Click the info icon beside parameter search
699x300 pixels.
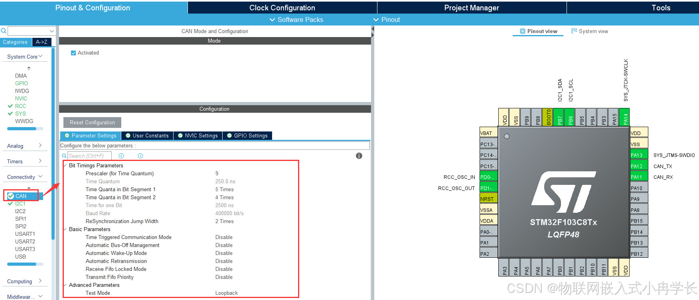pos(359,156)
